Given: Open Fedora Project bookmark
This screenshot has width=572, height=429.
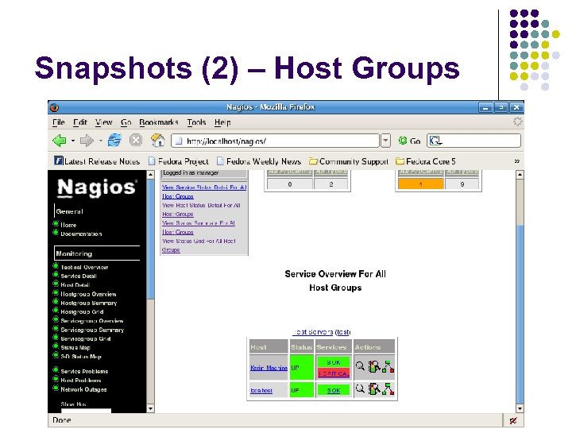Looking at the screenshot, I should pyautogui.click(x=179, y=161).
